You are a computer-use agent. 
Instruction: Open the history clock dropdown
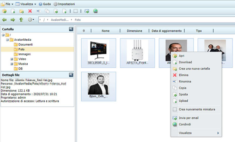[31, 20]
